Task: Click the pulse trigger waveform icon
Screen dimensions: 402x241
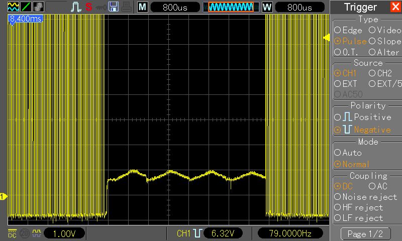Action: click(76, 7)
